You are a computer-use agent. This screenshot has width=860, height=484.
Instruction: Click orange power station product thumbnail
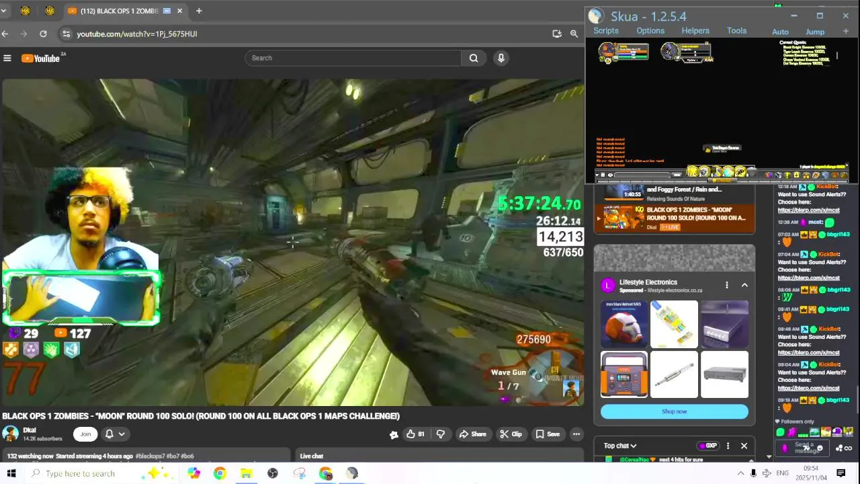[624, 374]
